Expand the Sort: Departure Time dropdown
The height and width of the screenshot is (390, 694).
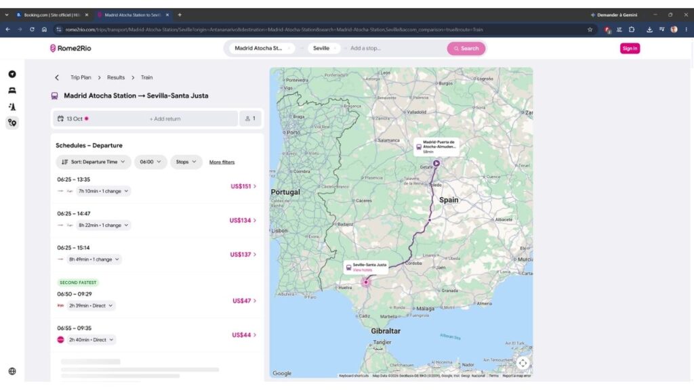click(94, 162)
